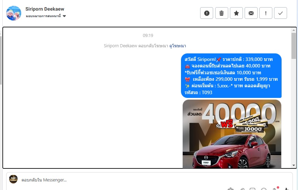Open Siriporn Deekaew's profile picture

pos(14,13)
